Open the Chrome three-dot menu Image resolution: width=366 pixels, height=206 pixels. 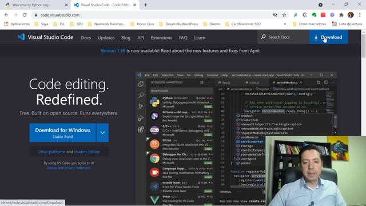click(x=360, y=15)
